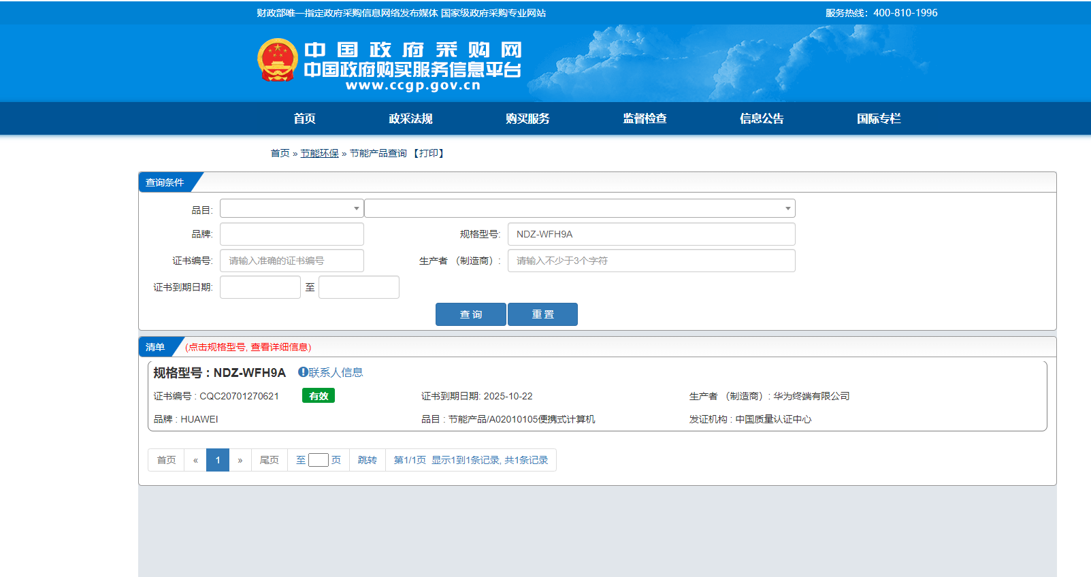Submit the search with 查询 button
This screenshot has width=1091, height=577.
point(471,314)
